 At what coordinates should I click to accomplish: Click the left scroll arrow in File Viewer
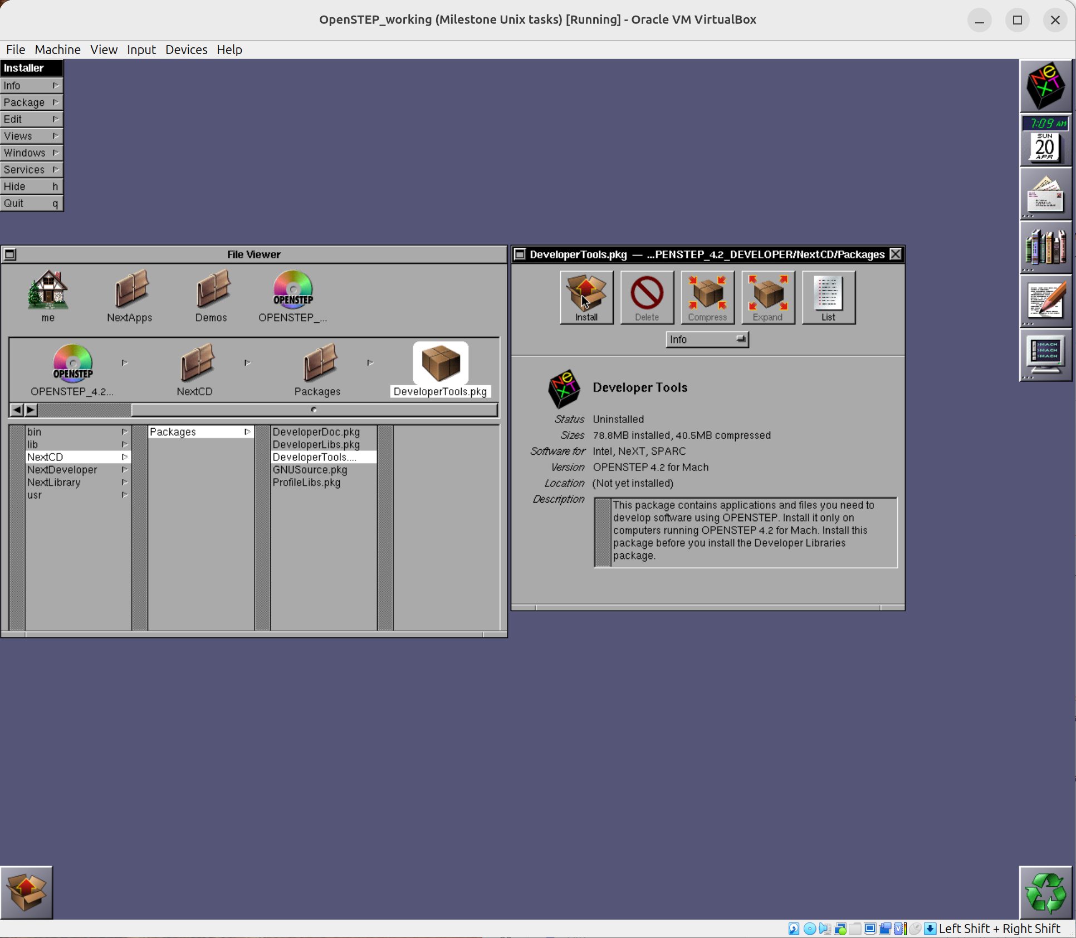pos(17,410)
